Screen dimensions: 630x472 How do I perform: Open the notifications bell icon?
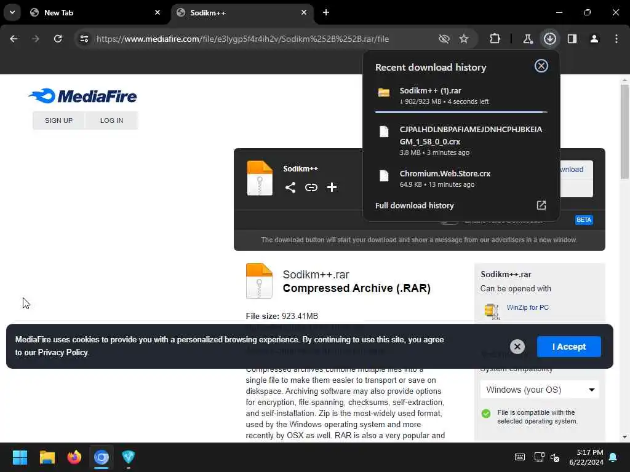(613, 457)
